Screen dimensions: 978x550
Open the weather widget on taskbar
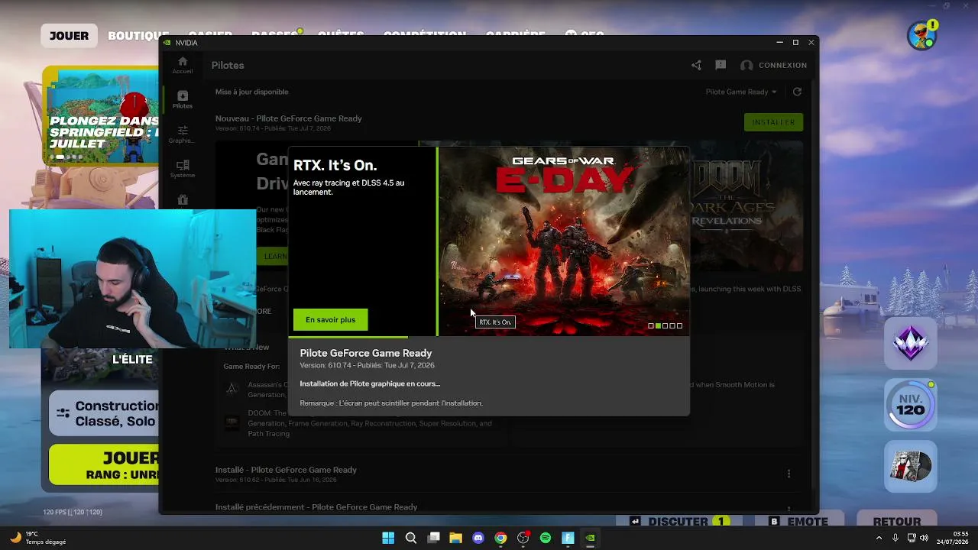[38, 538]
